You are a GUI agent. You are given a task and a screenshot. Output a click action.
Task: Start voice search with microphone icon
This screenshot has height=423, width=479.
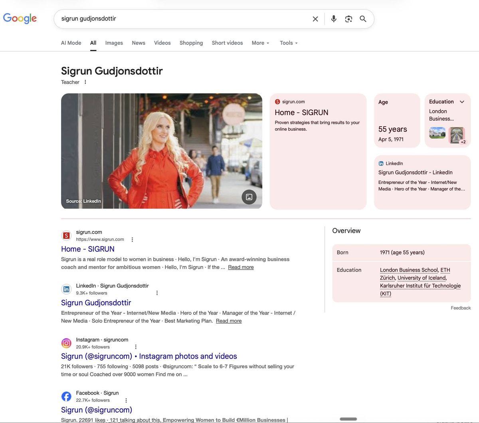334,19
